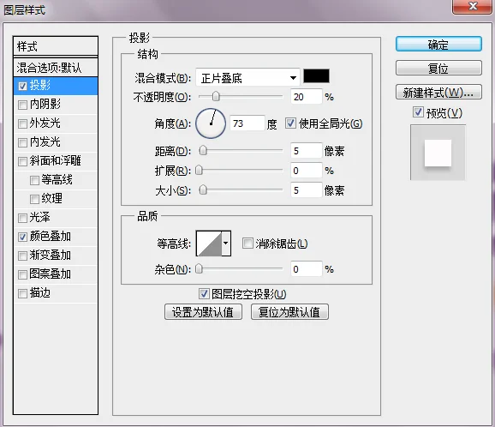Image resolution: width=495 pixels, height=427 pixels.
Task: Click 复位为默认值 button
Action: coord(289,312)
